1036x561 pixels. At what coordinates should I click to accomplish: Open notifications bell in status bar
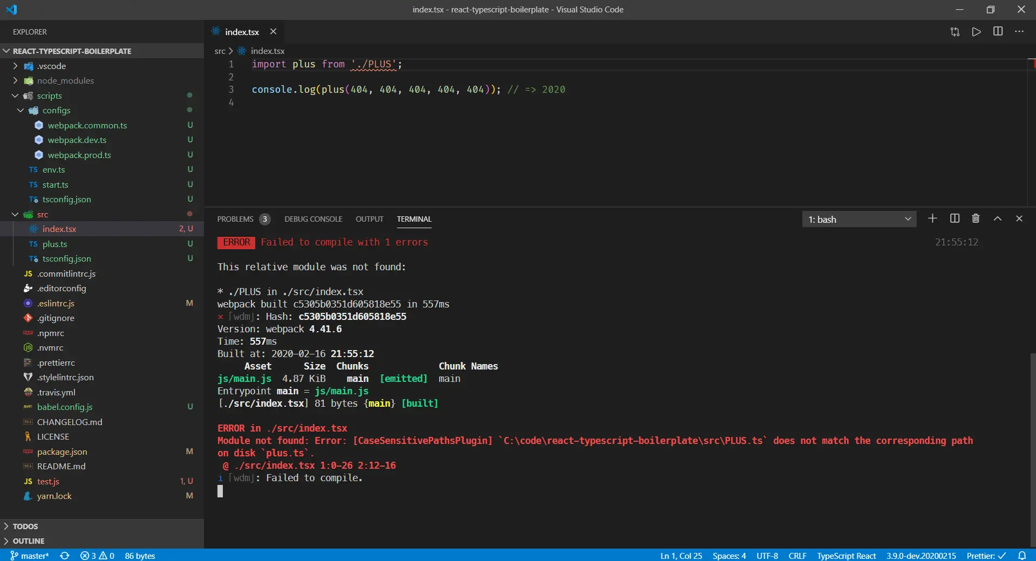point(1022,556)
